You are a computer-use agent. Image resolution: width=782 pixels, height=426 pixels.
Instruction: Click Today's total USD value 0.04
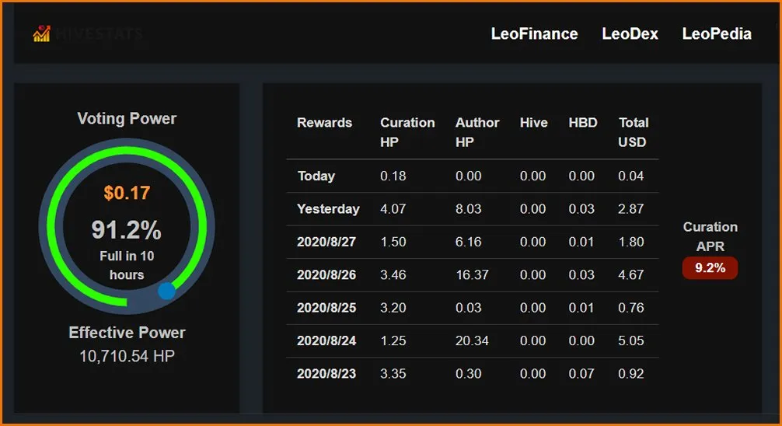tap(631, 176)
